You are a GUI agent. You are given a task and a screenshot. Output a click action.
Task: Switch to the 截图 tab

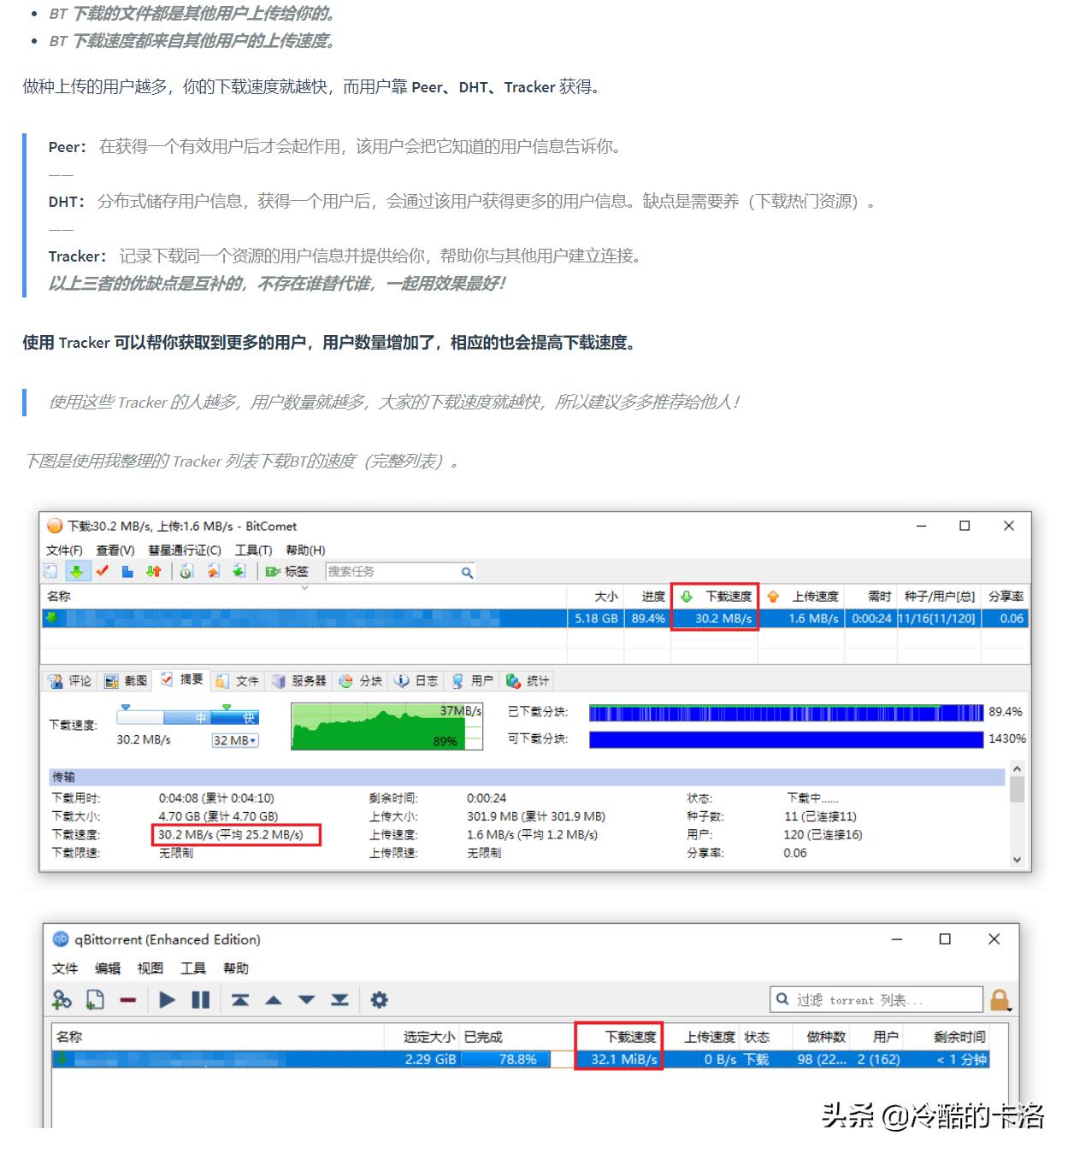coord(127,681)
